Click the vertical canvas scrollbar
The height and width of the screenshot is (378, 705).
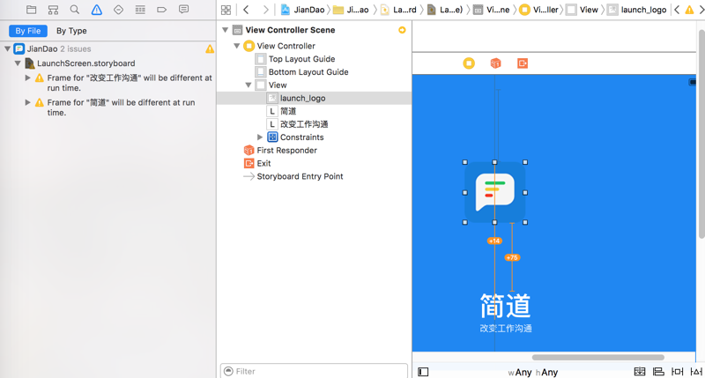pos(701,134)
